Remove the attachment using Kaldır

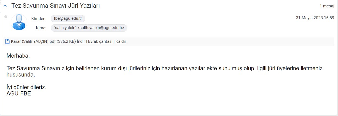tap(121, 42)
